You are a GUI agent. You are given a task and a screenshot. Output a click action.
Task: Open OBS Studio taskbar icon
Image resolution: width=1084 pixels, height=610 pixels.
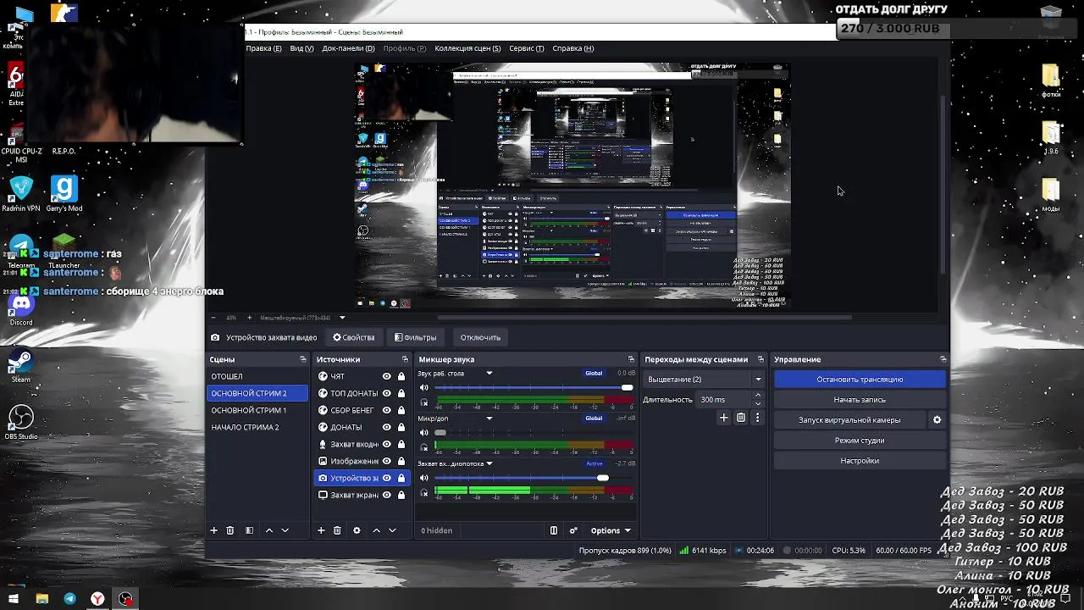(x=125, y=599)
